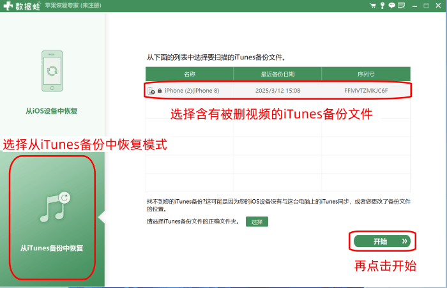Click the device icon in iPhone backup row
The width and height of the screenshot is (447, 288).
[151, 91]
